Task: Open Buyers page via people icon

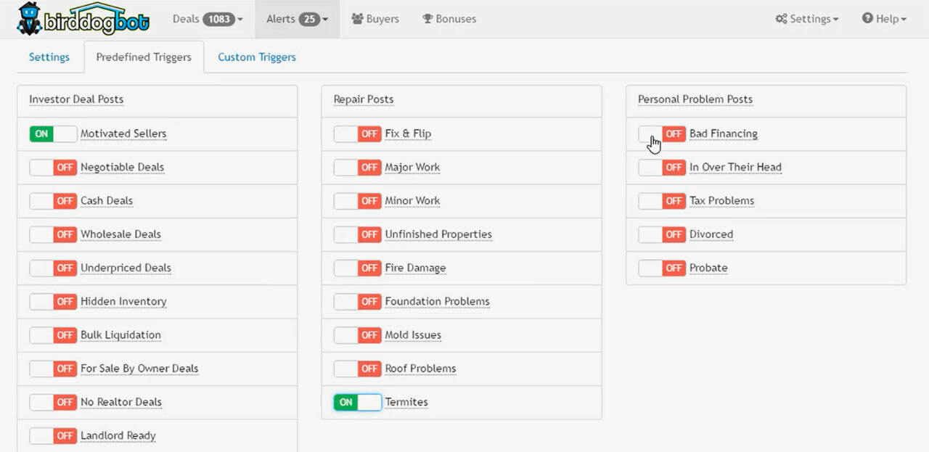Action: 357,19
